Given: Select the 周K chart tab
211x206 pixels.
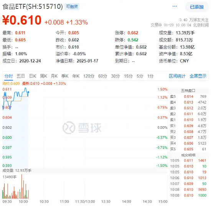Looking at the screenshot, I should 43,76.
